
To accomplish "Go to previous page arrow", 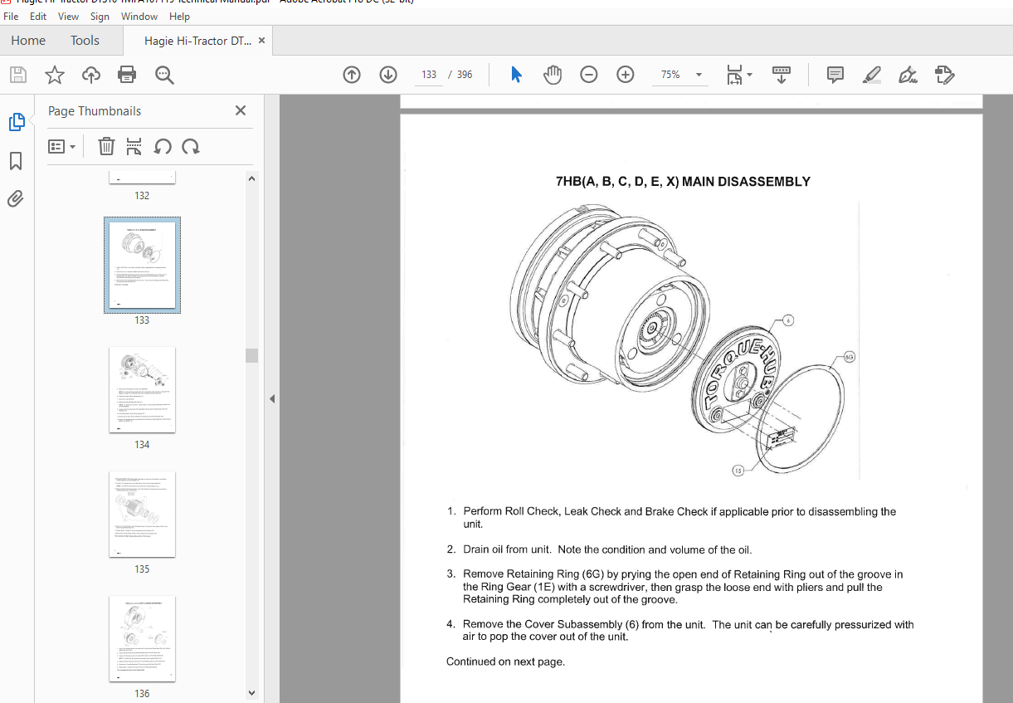I will tap(352, 75).
